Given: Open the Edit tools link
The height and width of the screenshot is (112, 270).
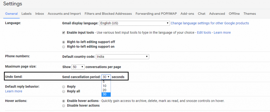Looking at the screenshot, I should (x=204, y=32).
